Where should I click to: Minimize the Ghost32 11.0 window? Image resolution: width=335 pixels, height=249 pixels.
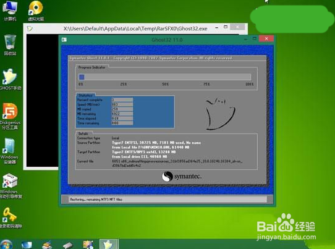point(245,39)
